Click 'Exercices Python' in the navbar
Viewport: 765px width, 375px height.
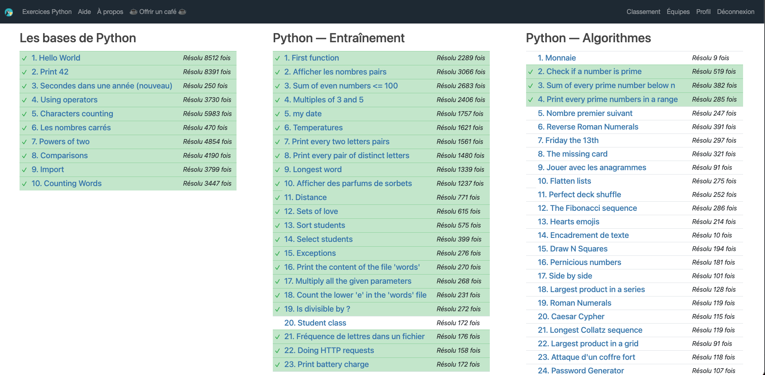pos(47,12)
